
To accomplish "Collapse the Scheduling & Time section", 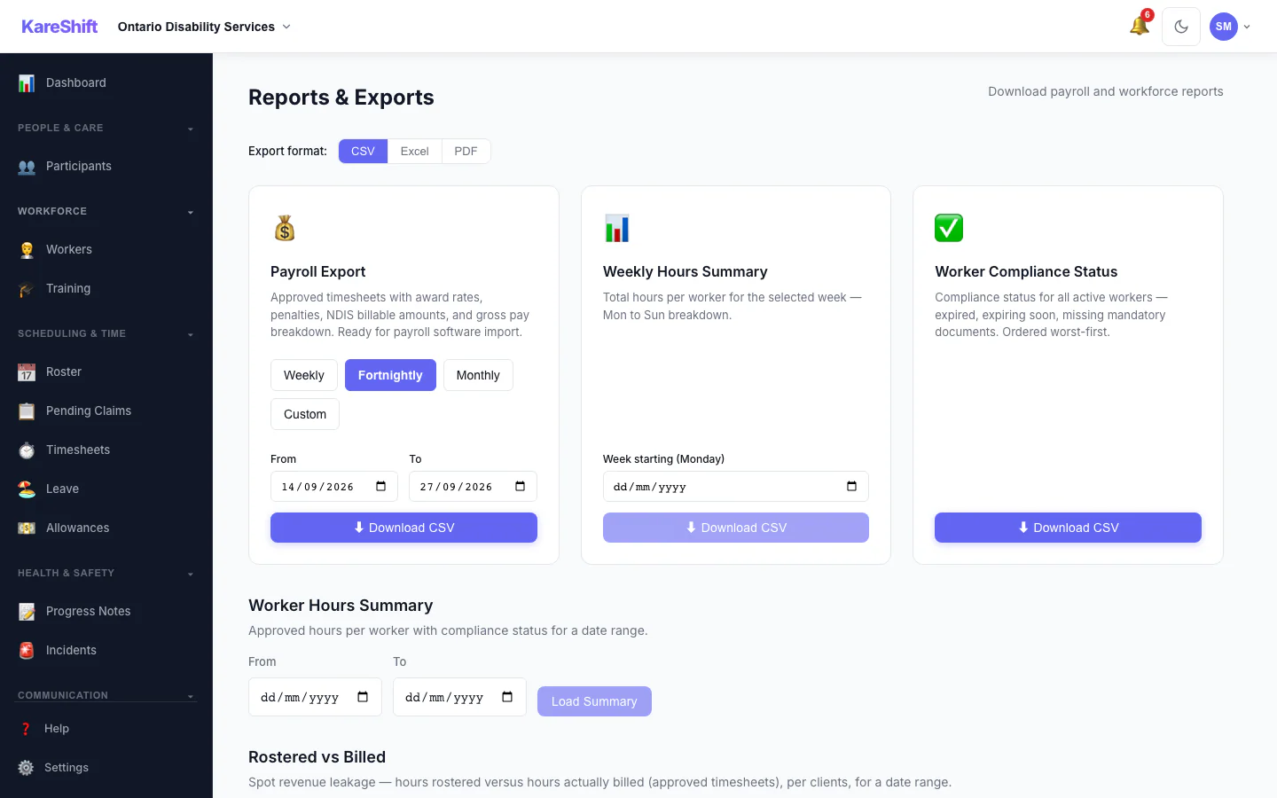I will [106, 333].
